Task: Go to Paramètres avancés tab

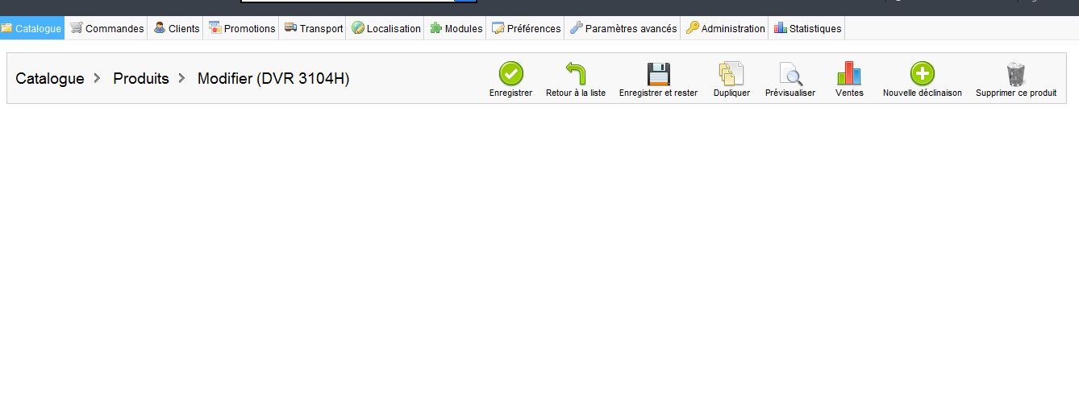Action: pyautogui.click(x=623, y=28)
